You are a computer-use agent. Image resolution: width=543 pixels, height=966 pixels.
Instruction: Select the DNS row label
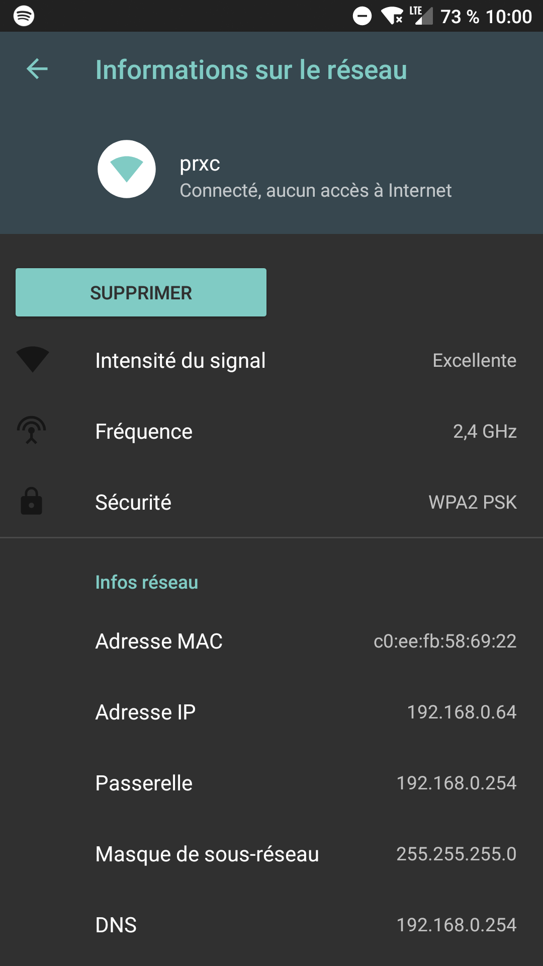(x=116, y=925)
